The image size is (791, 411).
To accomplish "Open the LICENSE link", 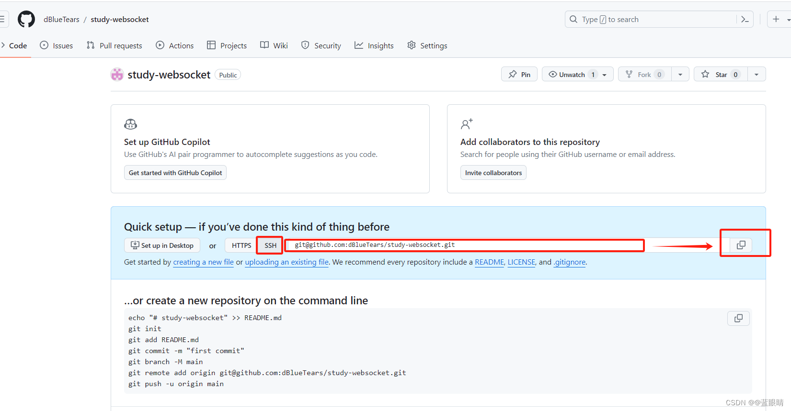I will pos(521,262).
